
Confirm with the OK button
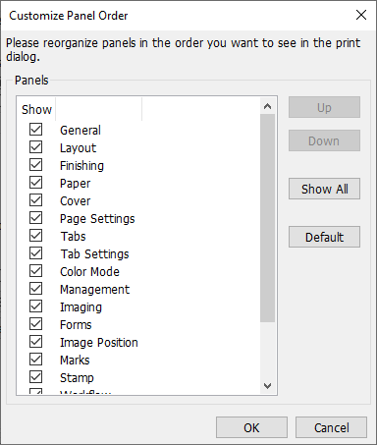point(251,427)
